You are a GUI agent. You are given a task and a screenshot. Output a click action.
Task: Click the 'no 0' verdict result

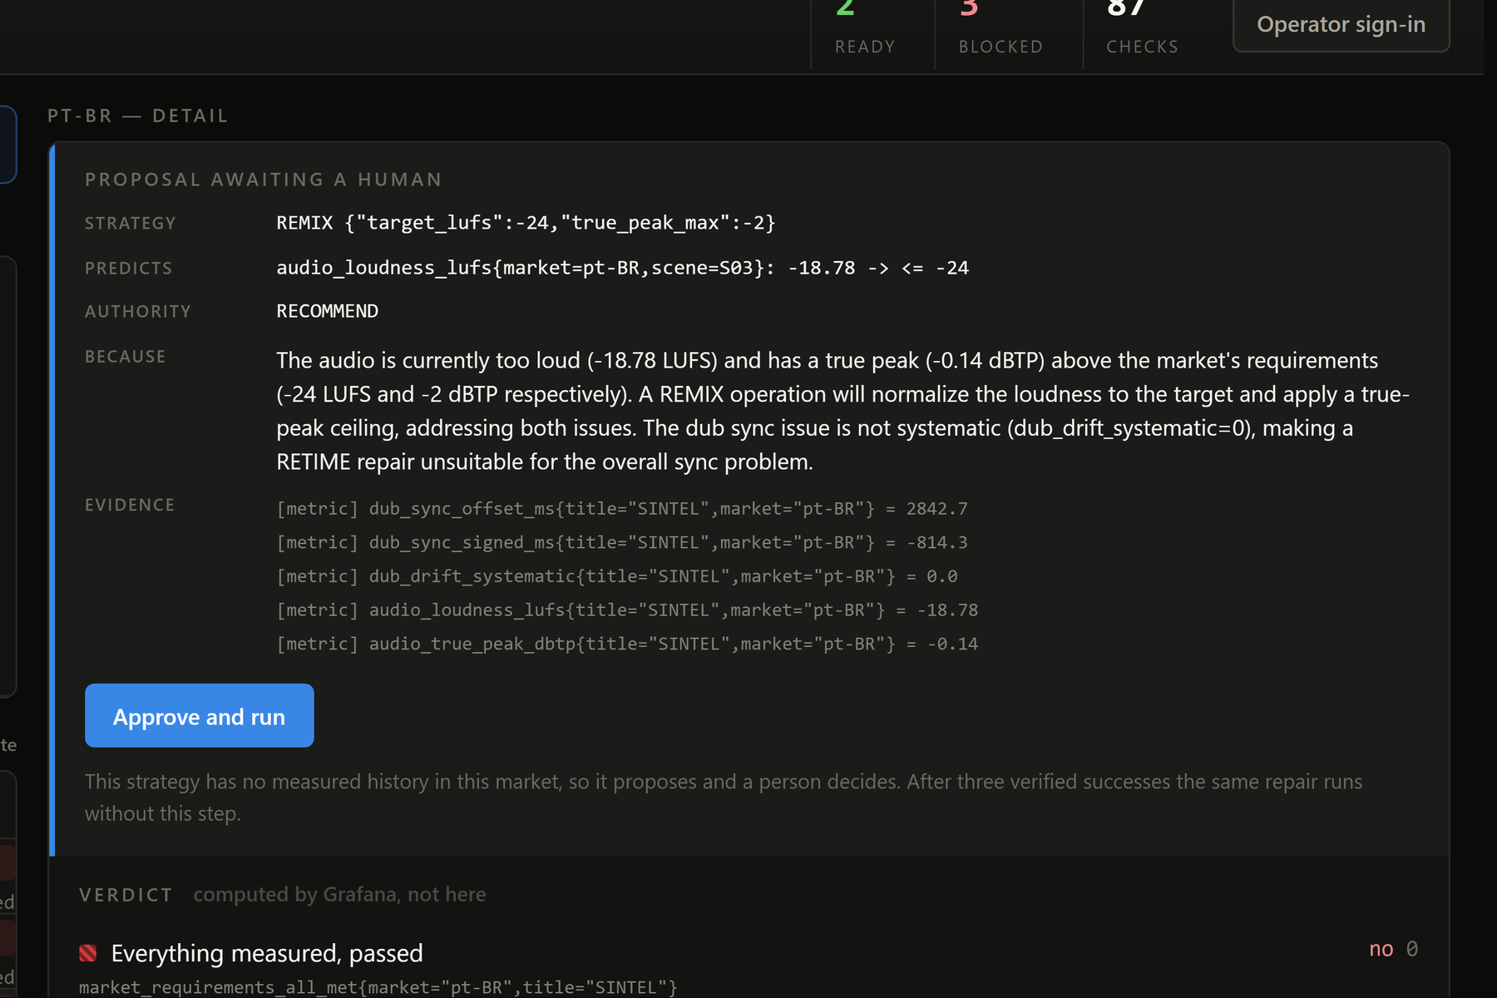point(1393,949)
